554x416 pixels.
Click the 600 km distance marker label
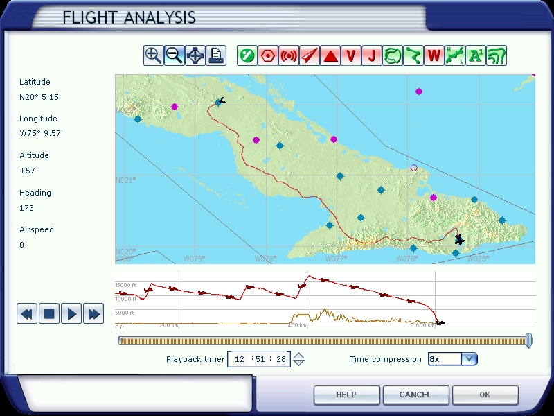425,325
